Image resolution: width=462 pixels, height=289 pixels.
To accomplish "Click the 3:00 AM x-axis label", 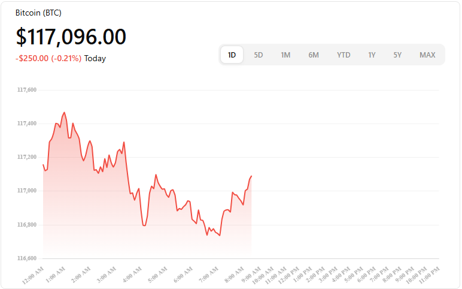I will click(x=107, y=275).
